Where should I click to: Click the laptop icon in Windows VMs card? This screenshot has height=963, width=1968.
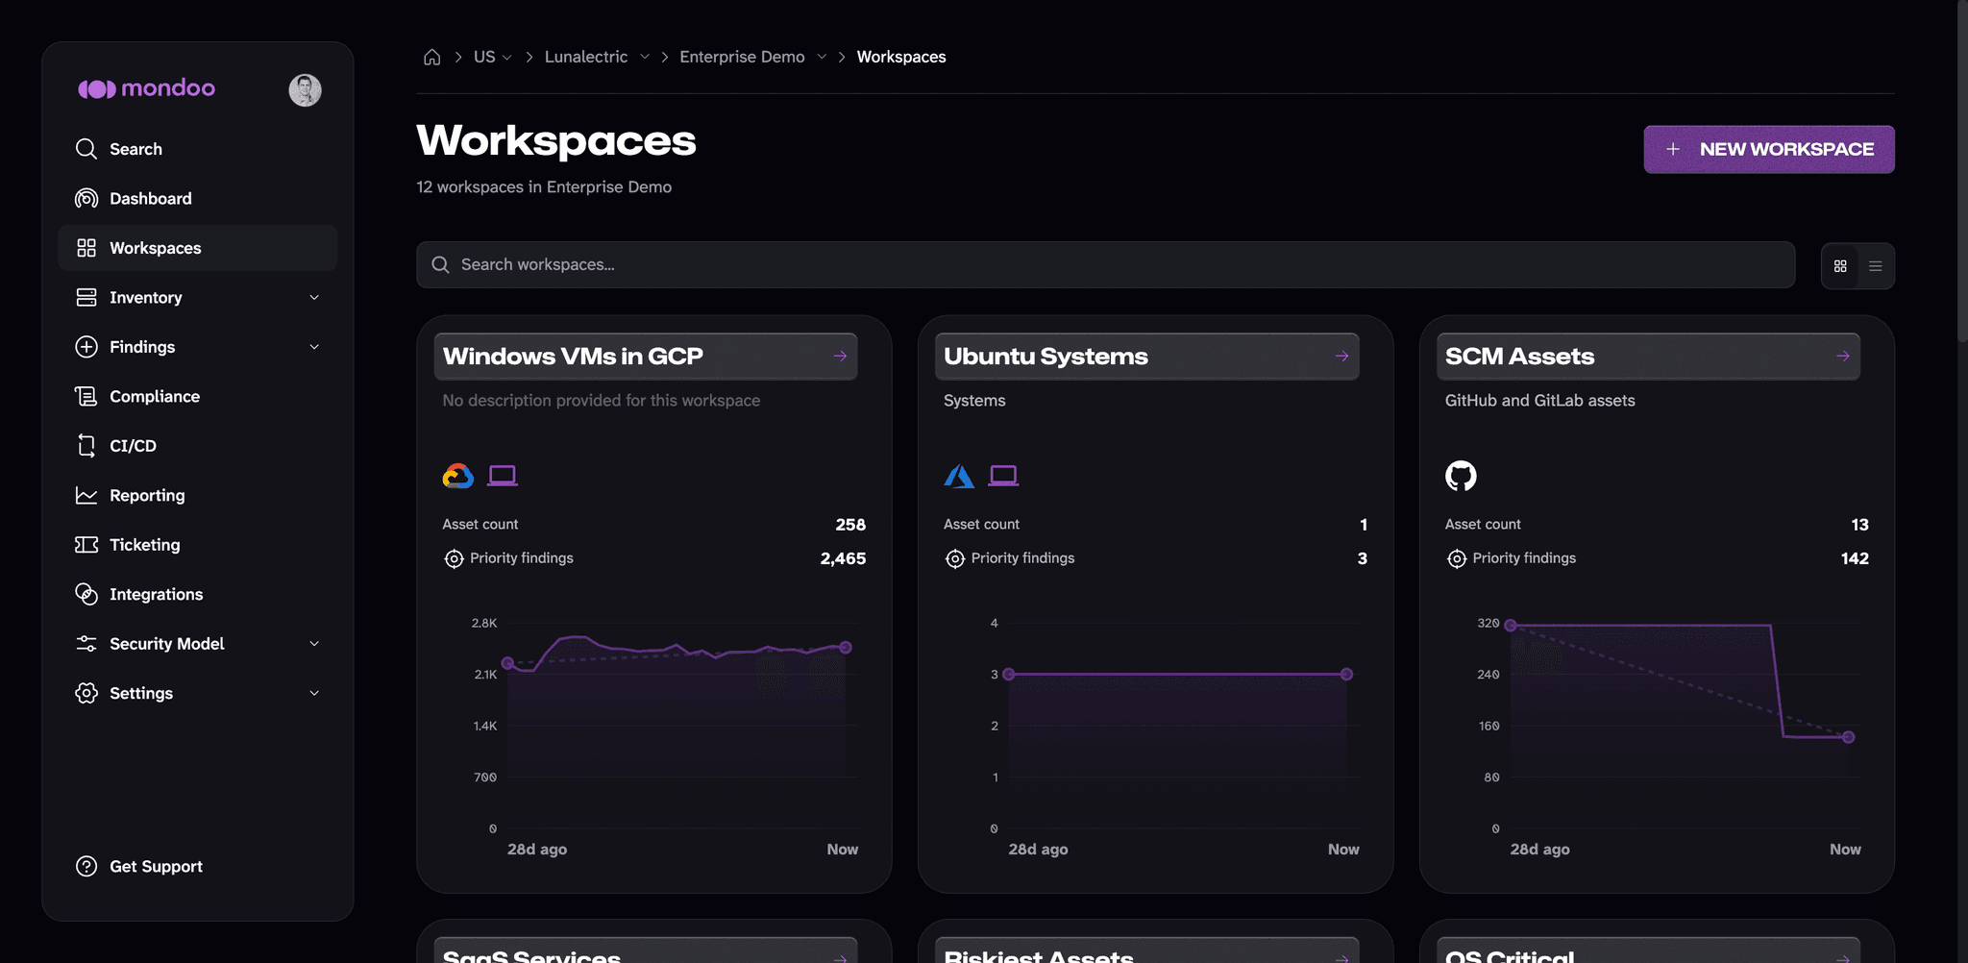click(x=503, y=476)
